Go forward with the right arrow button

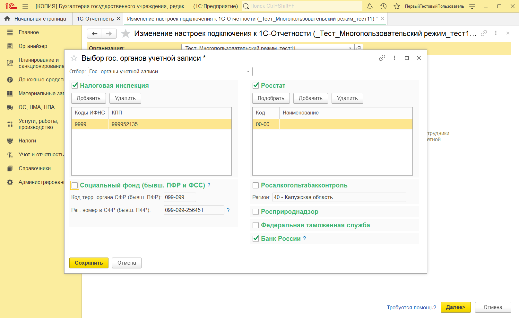click(109, 33)
